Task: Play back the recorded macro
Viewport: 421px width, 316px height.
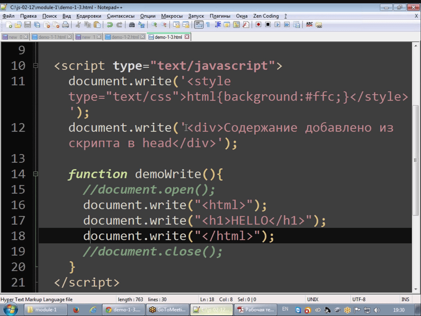Action: pos(277,25)
